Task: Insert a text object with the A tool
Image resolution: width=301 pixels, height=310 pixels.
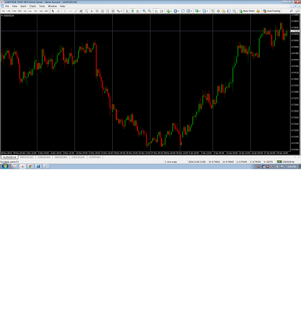Action: click(x=91, y=11)
